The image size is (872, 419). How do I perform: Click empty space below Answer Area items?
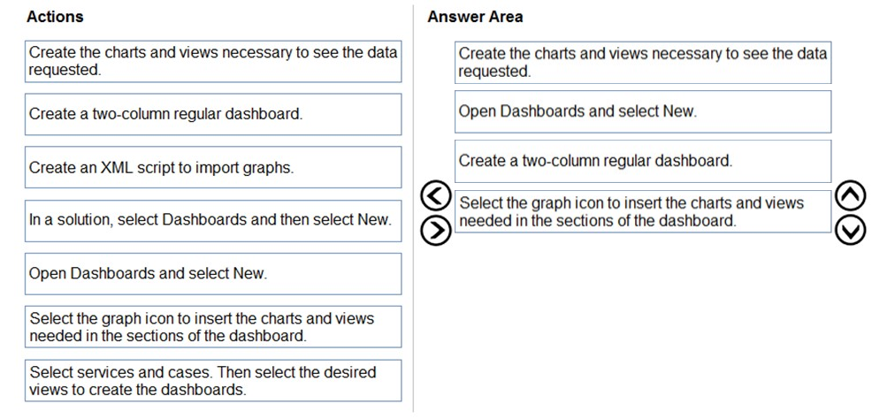point(643,318)
